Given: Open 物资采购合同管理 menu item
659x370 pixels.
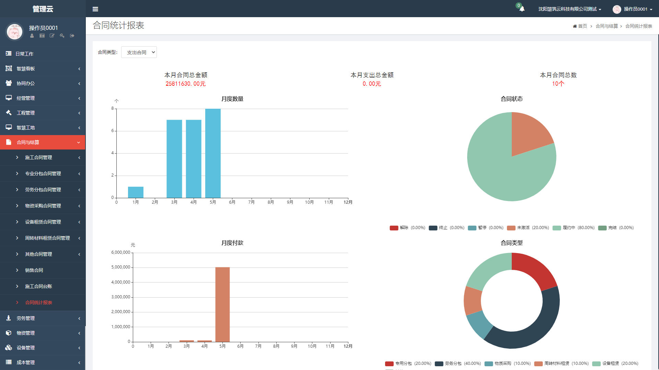Looking at the screenshot, I should tap(43, 206).
